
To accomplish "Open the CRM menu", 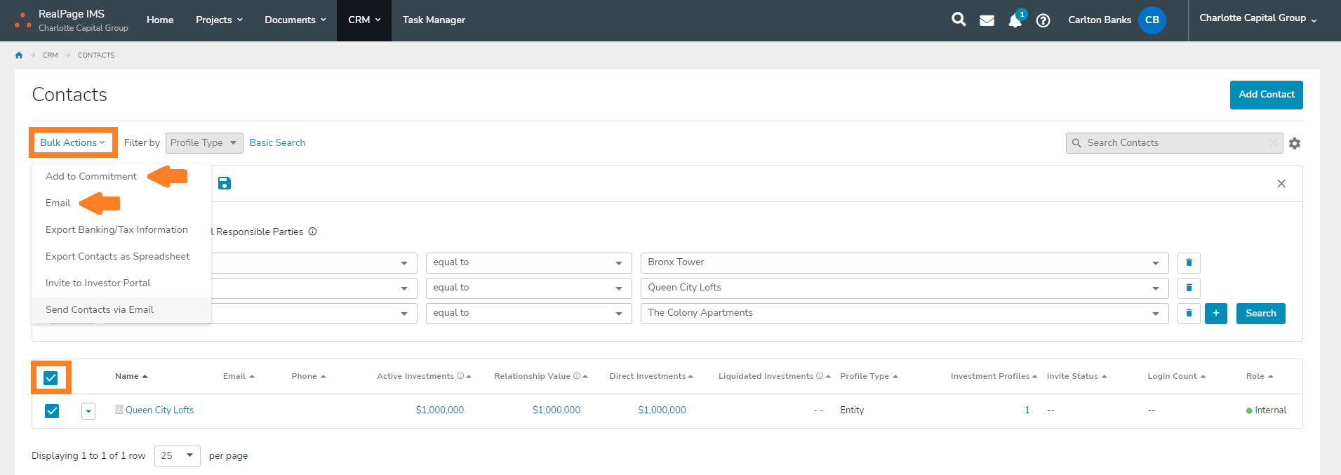I will click(x=364, y=20).
